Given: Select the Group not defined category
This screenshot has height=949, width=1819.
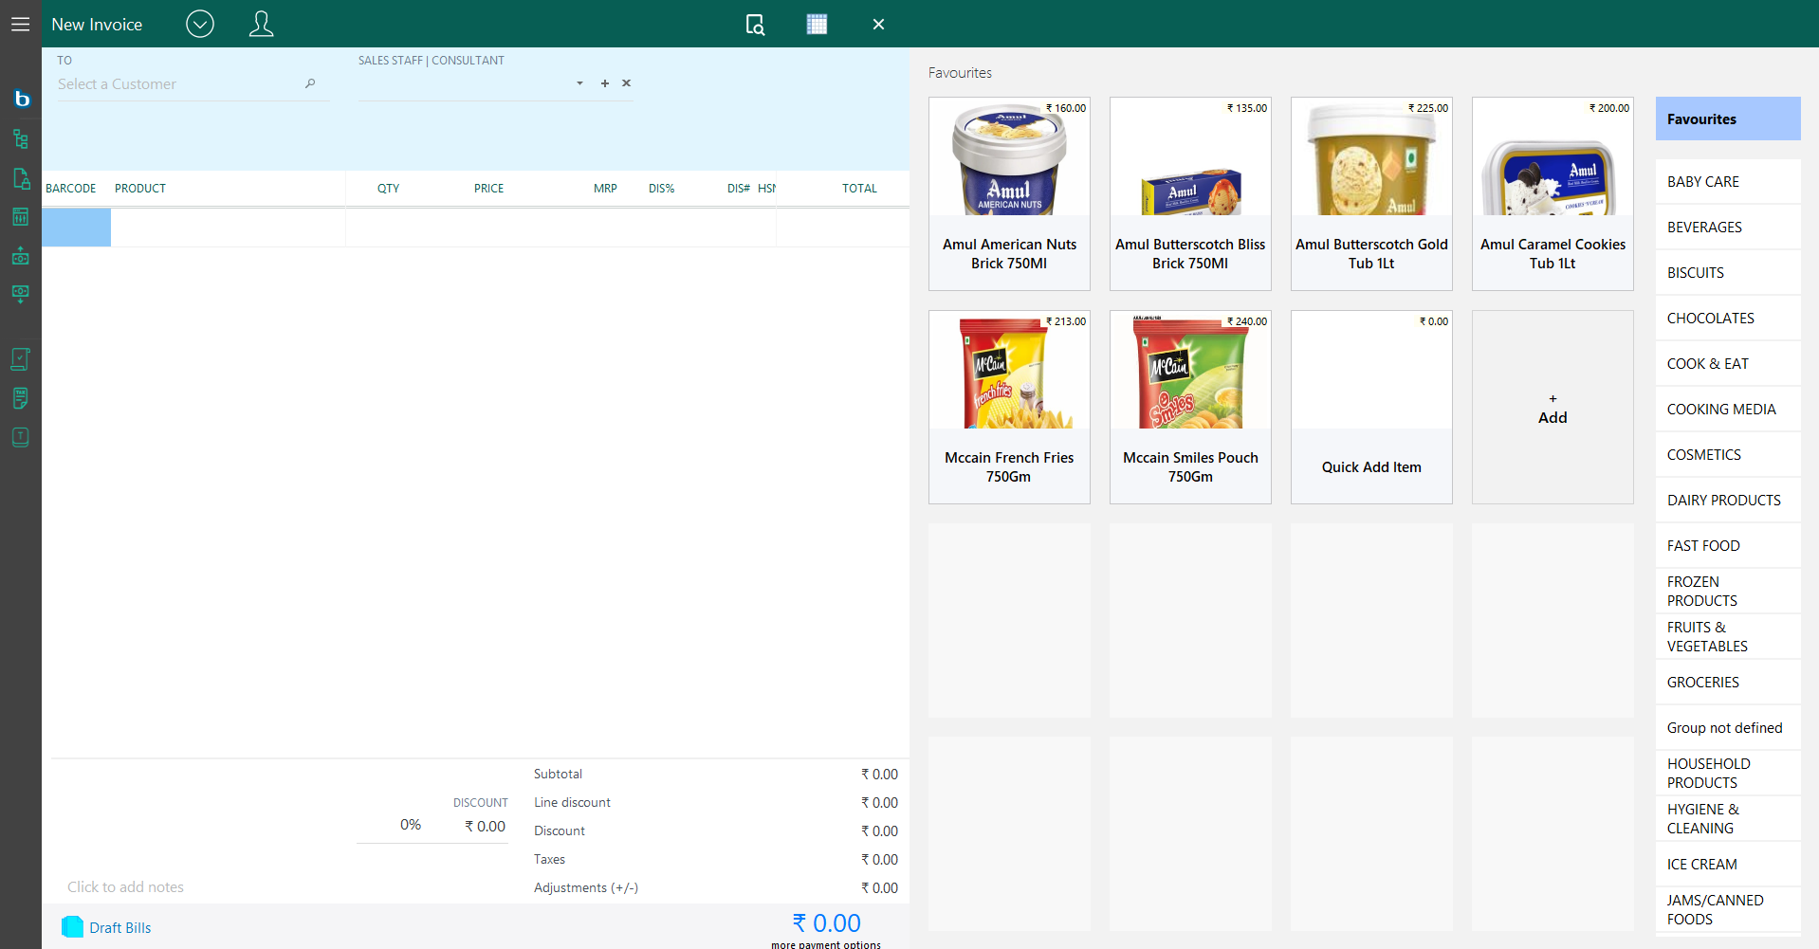Looking at the screenshot, I should pos(1728,727).
